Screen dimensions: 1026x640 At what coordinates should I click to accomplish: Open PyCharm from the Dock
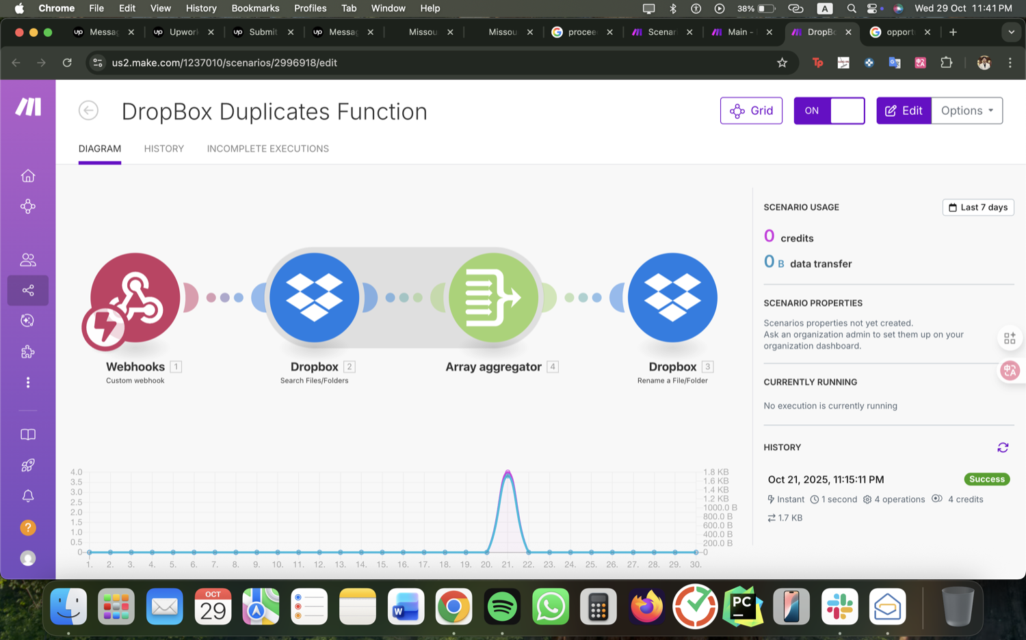(744, 607)
